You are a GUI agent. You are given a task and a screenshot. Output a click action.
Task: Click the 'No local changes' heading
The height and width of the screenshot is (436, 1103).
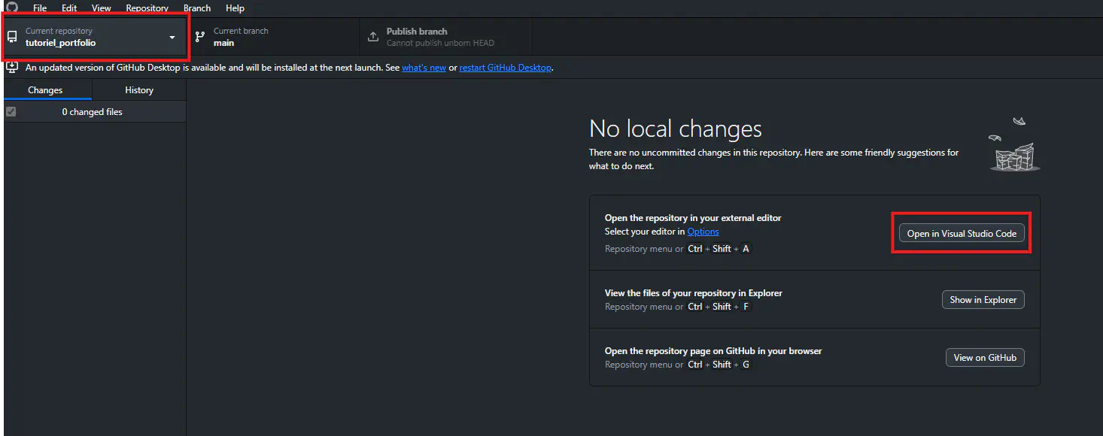676,129
